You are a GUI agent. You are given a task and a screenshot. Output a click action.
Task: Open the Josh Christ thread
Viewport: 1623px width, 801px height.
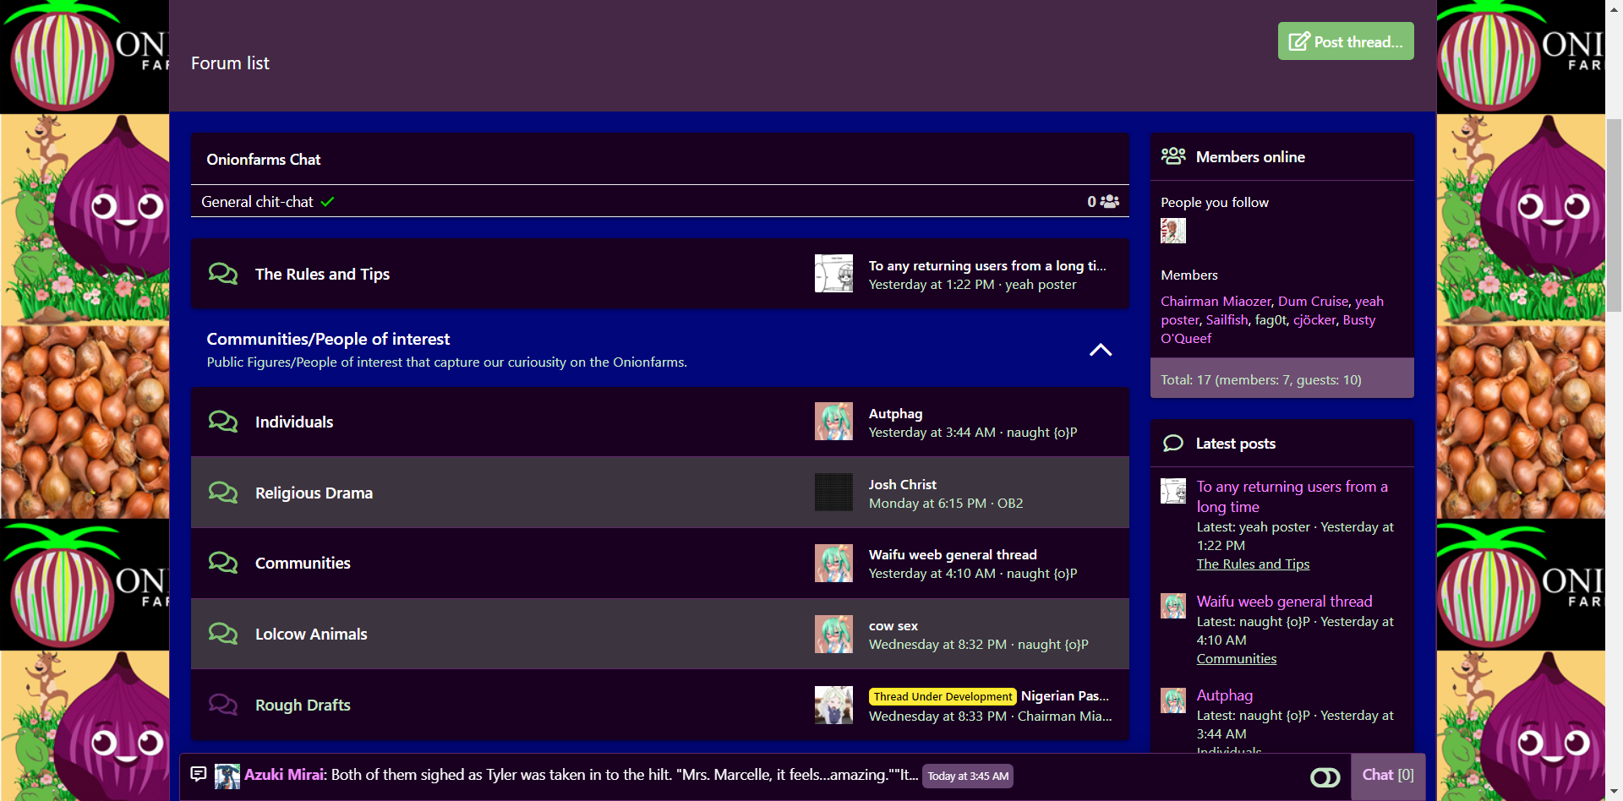pos(902,485)
